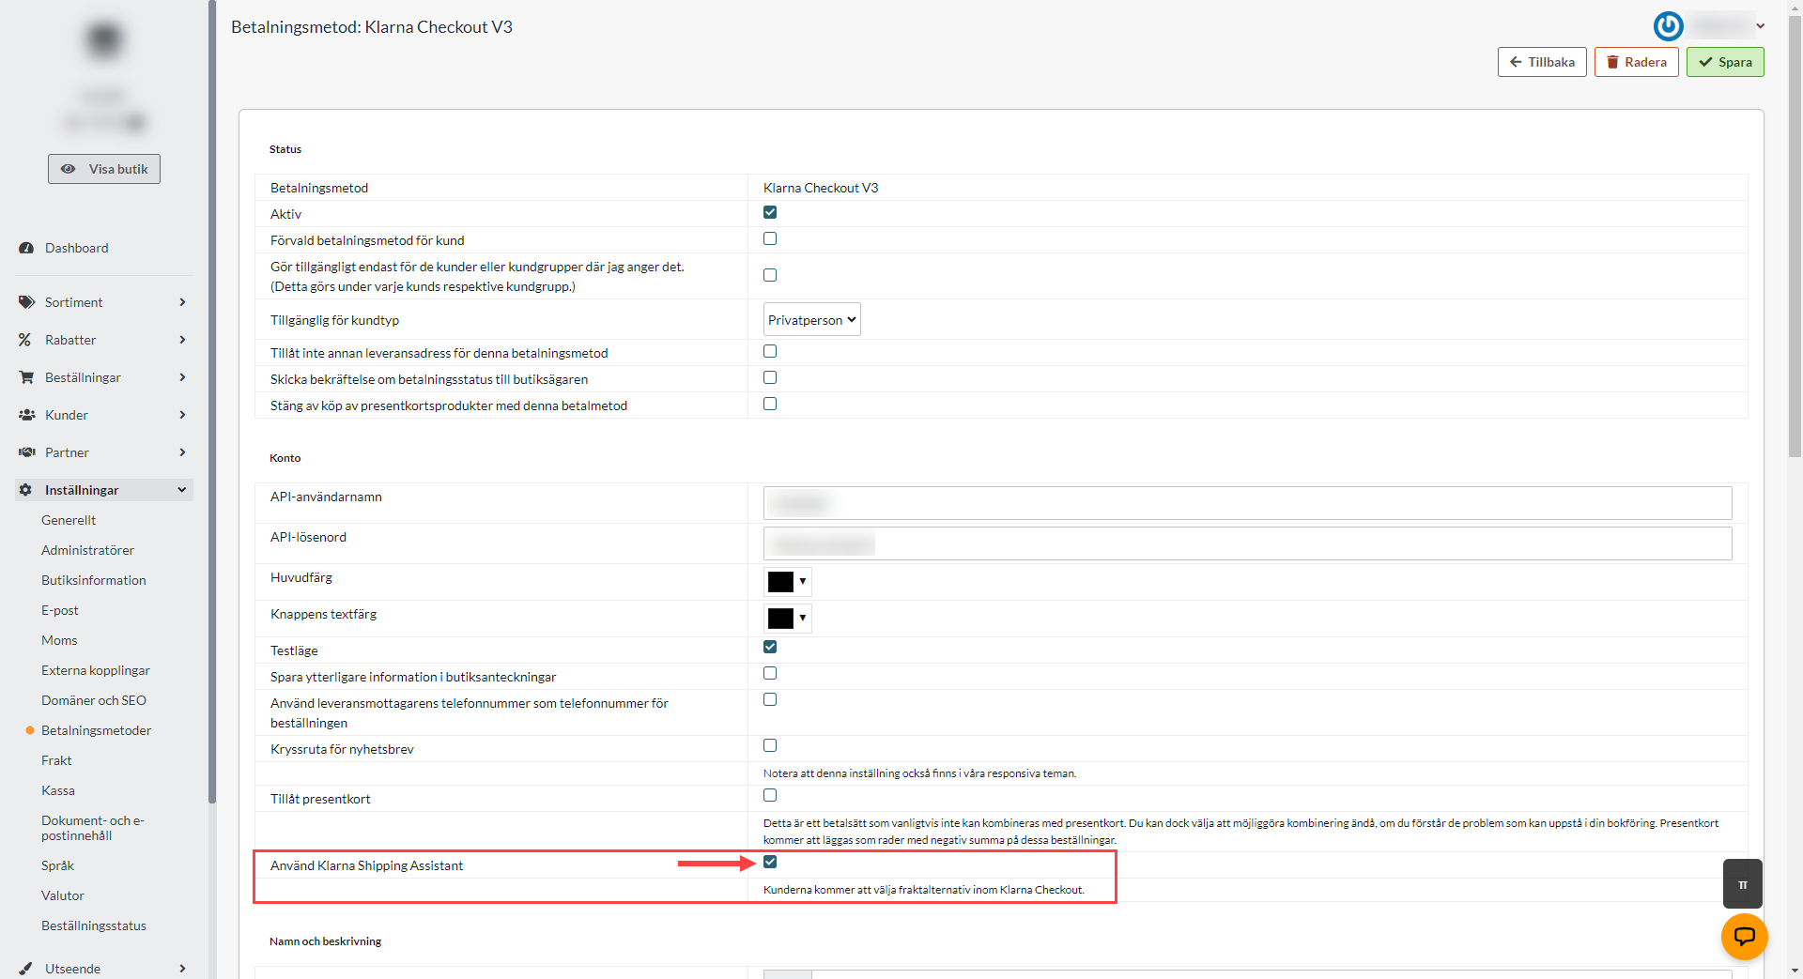1803x979 pixels.
Task: Toggle the Aktiv checkbox
Action: 770,212
